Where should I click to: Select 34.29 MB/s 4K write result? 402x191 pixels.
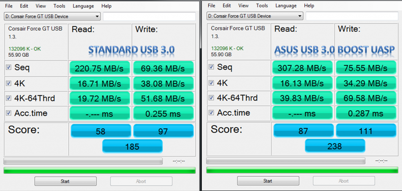[366, 83]
